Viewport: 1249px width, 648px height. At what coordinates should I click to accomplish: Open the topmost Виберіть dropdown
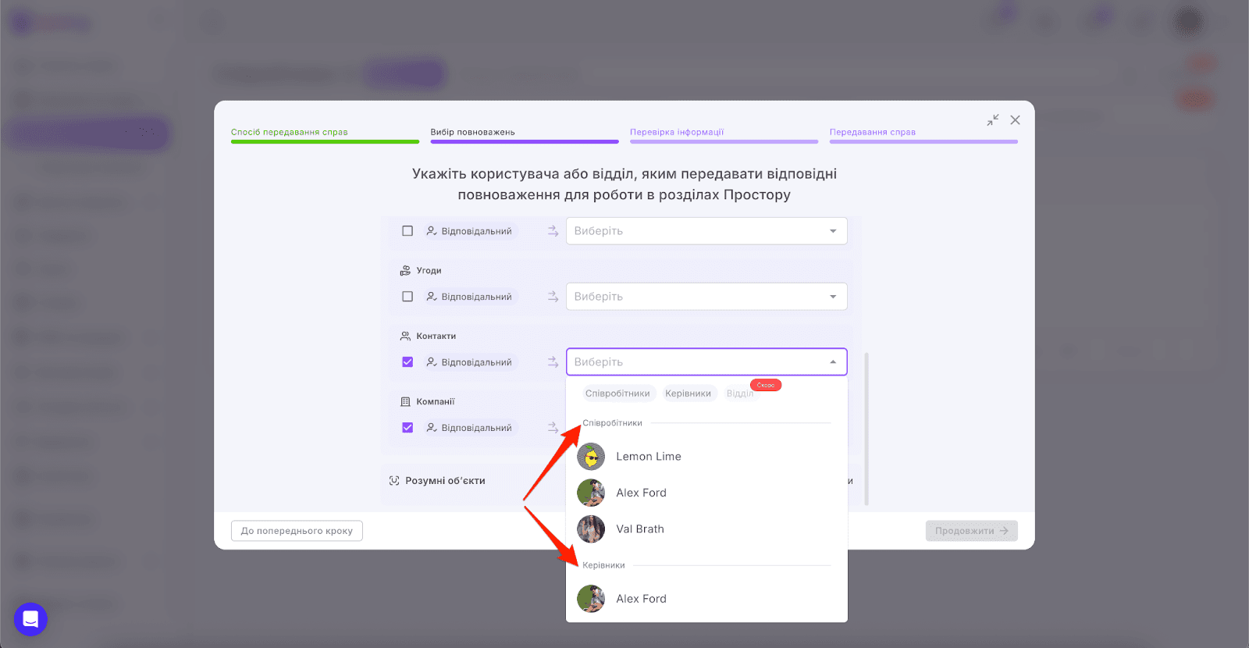click(706, 231)
